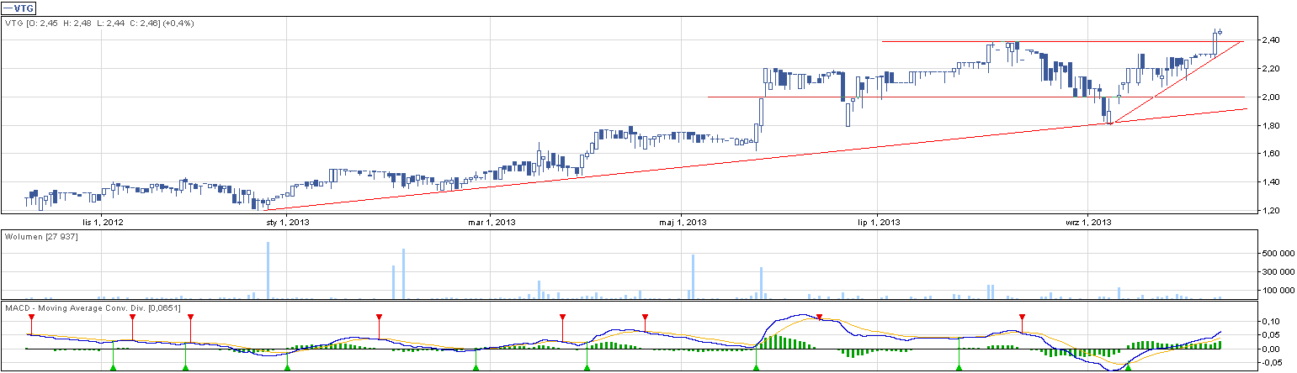This screenshot has width=1297, height=373.
Task: Click the tallest volume bar near sty 1, 2013
Action: [x=268, y=271]
